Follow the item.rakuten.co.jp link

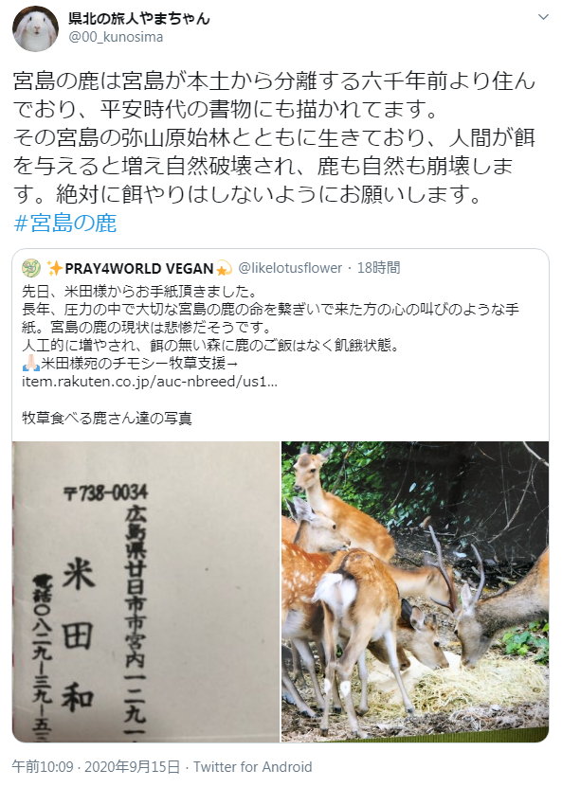pyautogui.click(x=149, y=382)
